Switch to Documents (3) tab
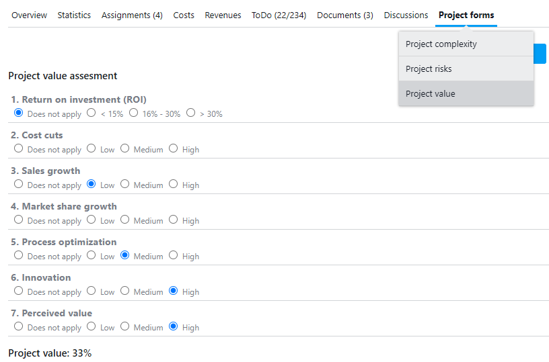This screenshot has height=362, width=549. click(345, 15)
